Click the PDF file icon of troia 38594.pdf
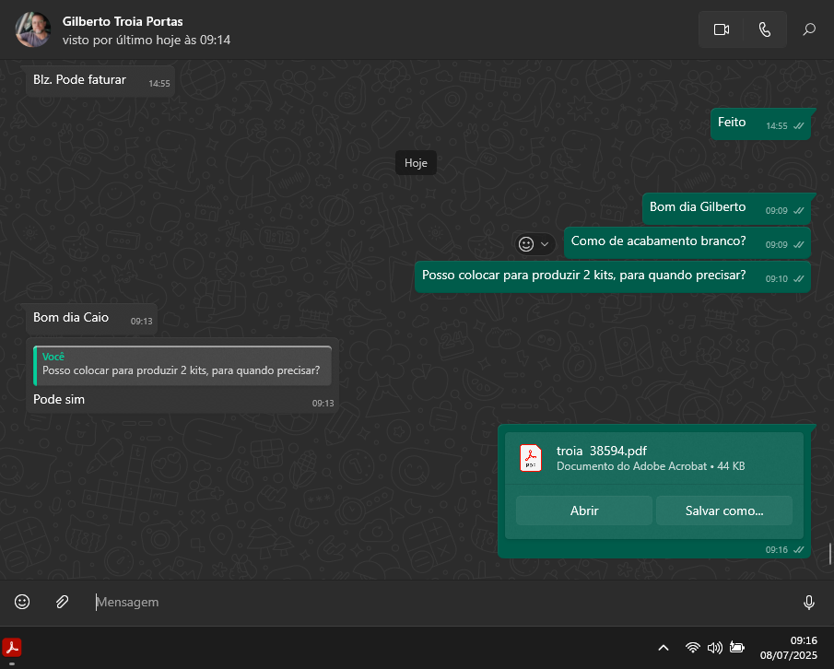The width and height of the screenshot is (834, 669). tap(531, 457)
